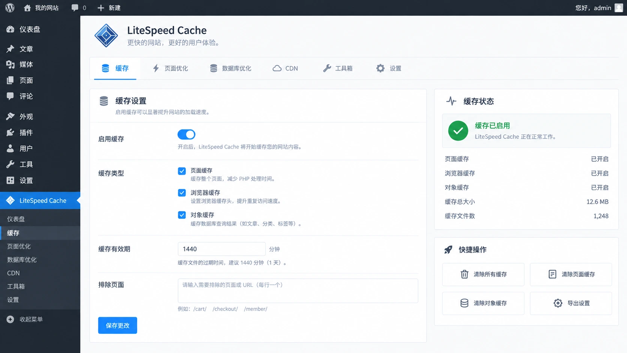Switch to the 页面优化 tab with lightning icon
This screenshot has width=627, height=353.
point(170,68)
